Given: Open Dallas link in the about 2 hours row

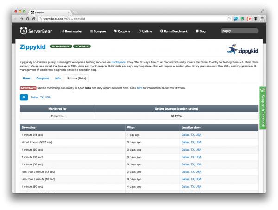Looking at the screenshot, I should tap(191, 142).
